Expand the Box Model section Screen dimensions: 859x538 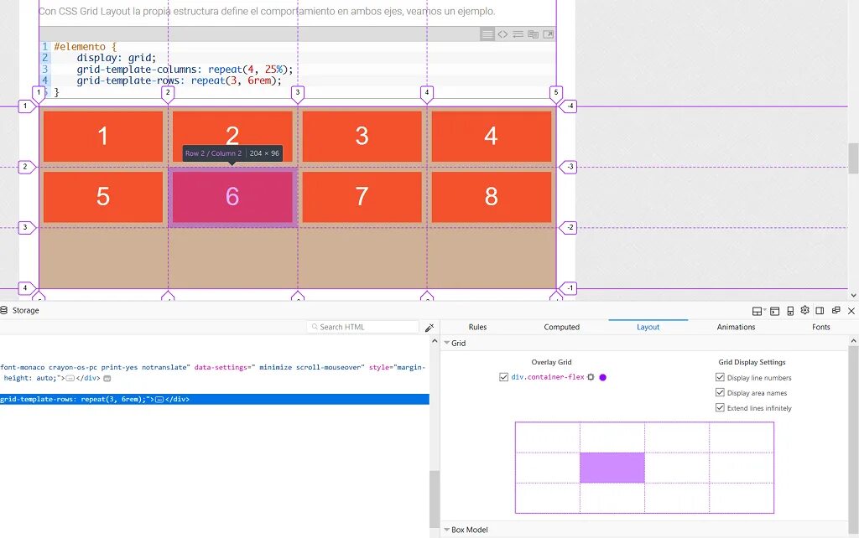447,530
